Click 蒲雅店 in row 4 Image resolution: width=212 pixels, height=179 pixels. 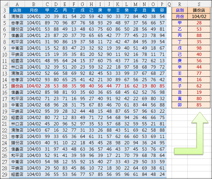[x=17, y=16]
